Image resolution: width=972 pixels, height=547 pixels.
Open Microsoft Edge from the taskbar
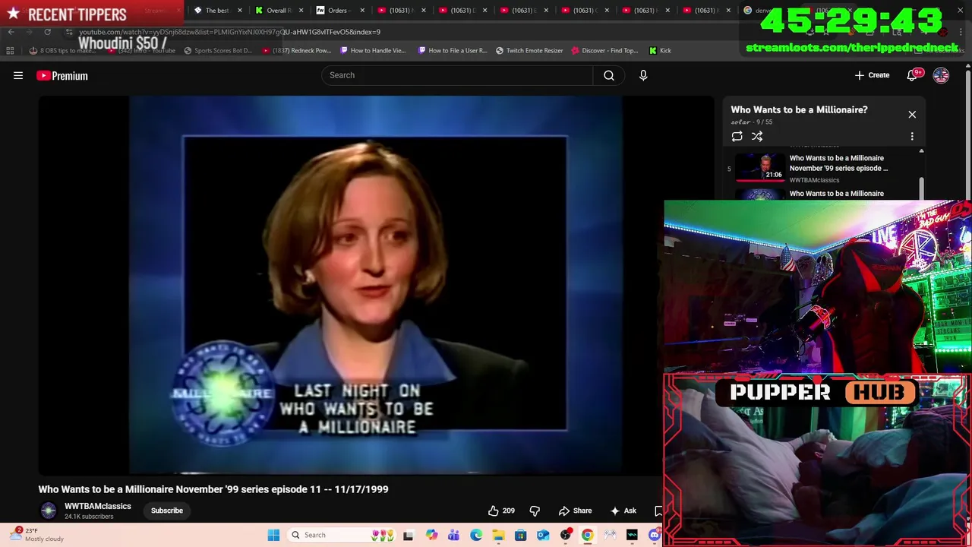476,535
